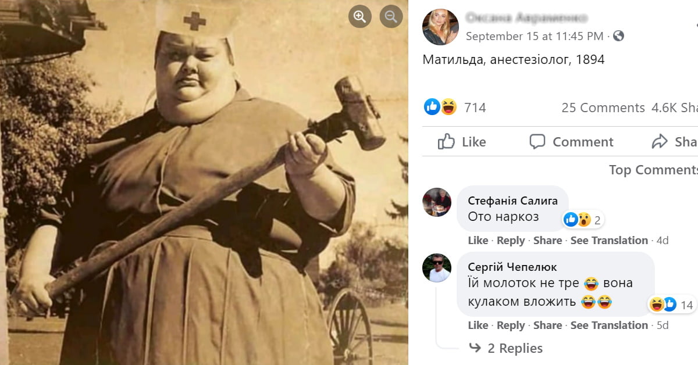Click See Translation on Сергій Чепелюк's comment

pos(609,325)
